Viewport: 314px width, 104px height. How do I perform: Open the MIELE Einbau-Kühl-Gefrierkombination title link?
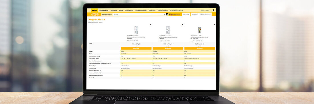click(x=200, y=37)
